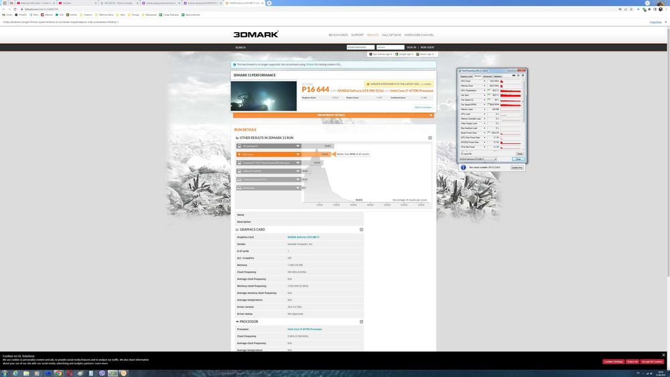Screen dimensions: 670x377
Task: Open HARDWARE CHANNEL page
Action: click(419, 35)
